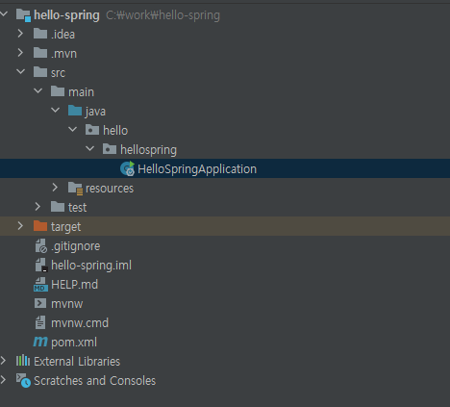Viewport: 450px width, 407px height.
Task: Expand the target folder chevron
Action: [x=20, y=225]
